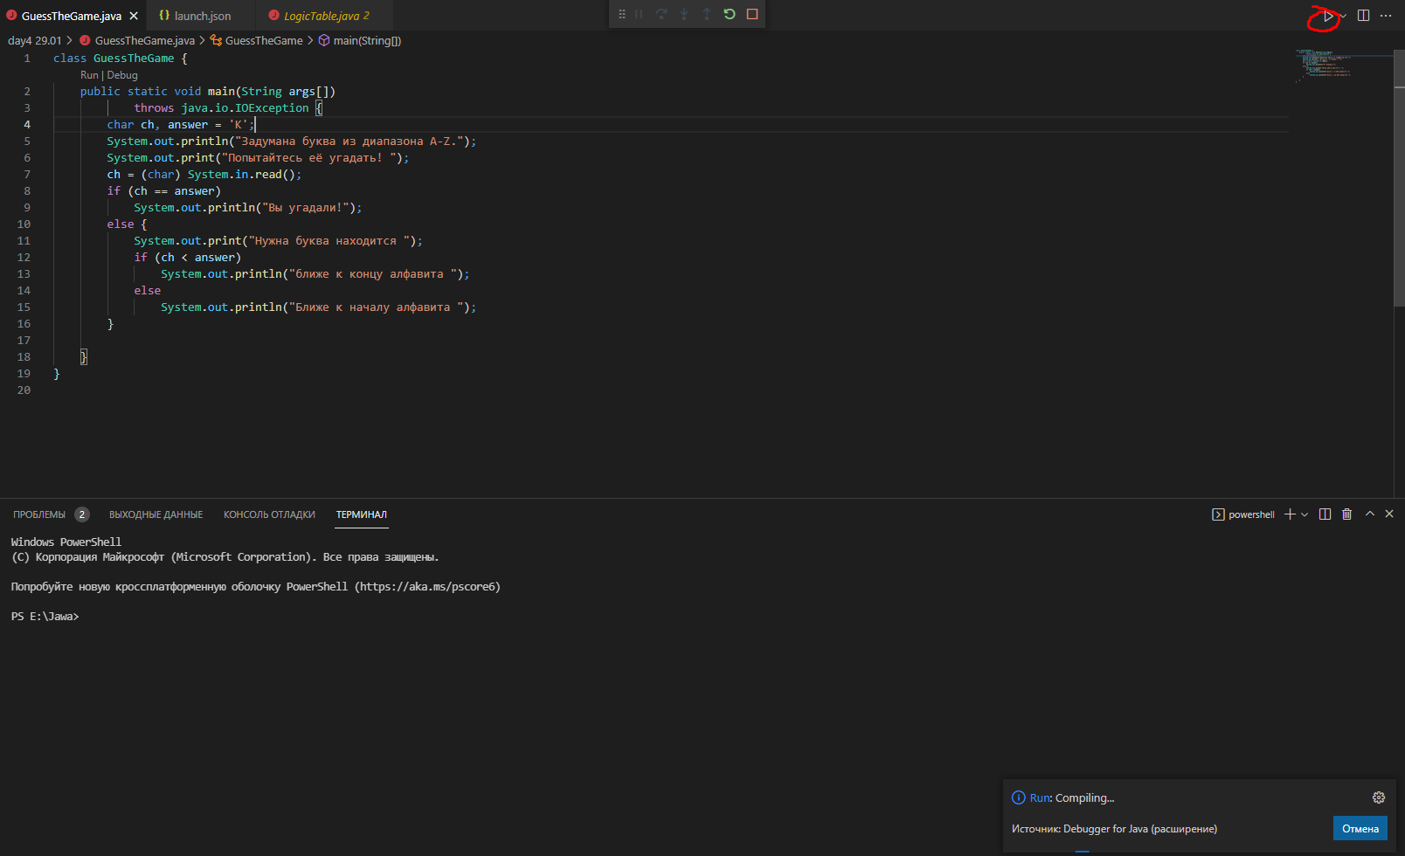Click line number 4 in the gutter

[x=27, y=124]
